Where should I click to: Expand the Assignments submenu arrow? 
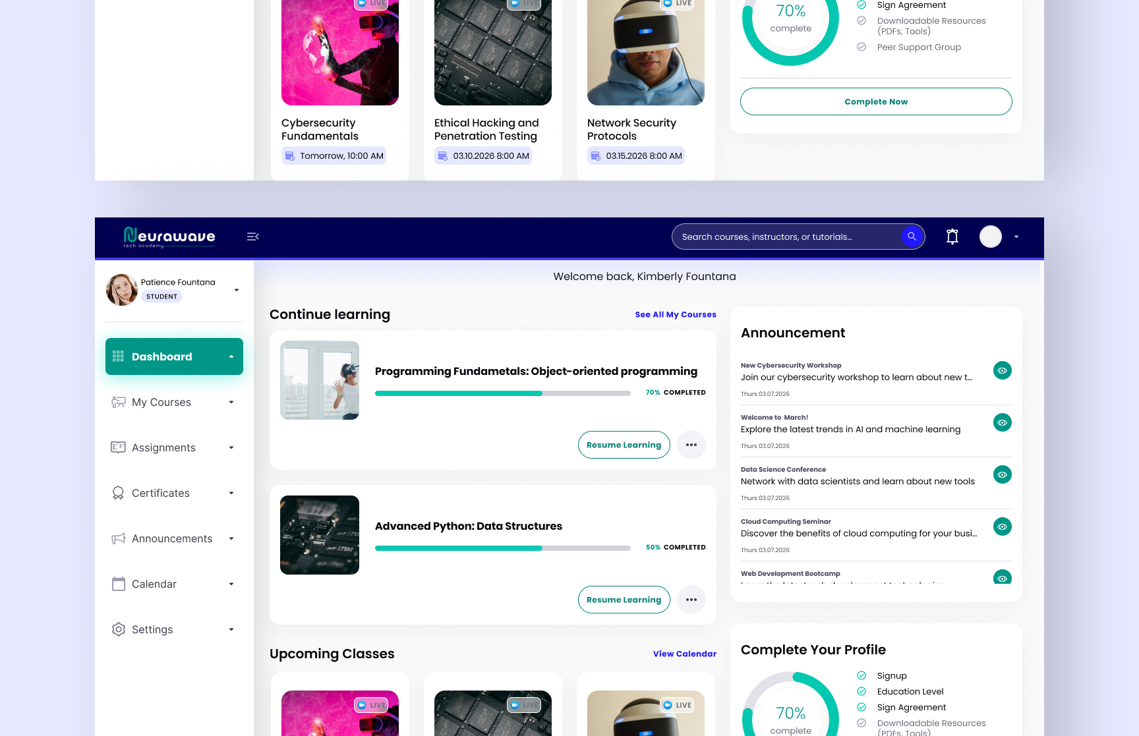click(x=231, y=447)
